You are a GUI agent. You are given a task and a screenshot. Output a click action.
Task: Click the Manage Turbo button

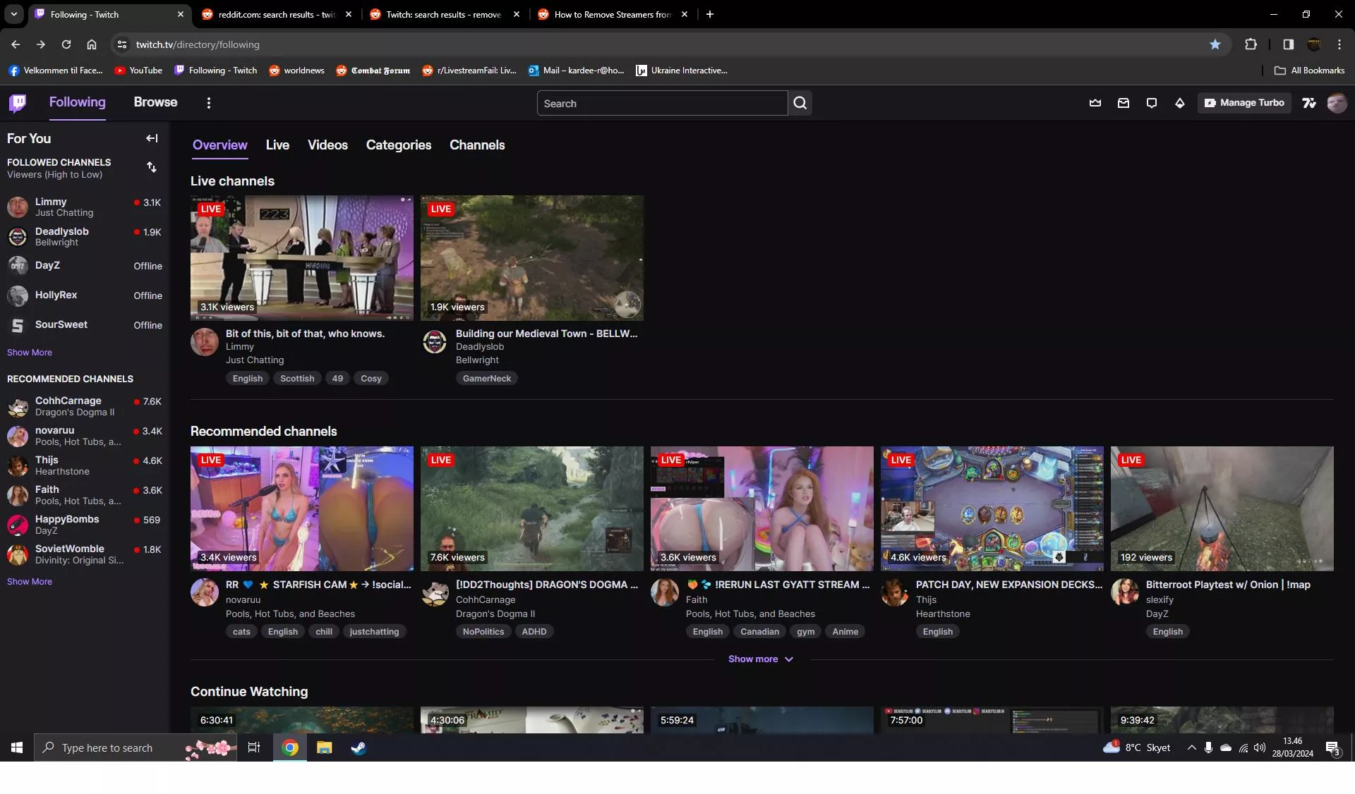[1243, 103]
